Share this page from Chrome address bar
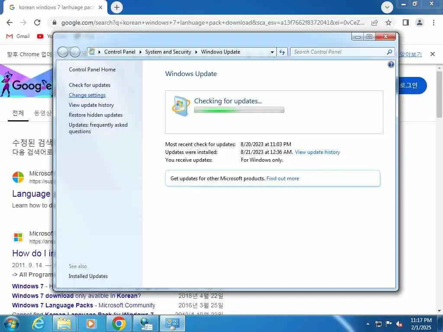 [375, 22]
